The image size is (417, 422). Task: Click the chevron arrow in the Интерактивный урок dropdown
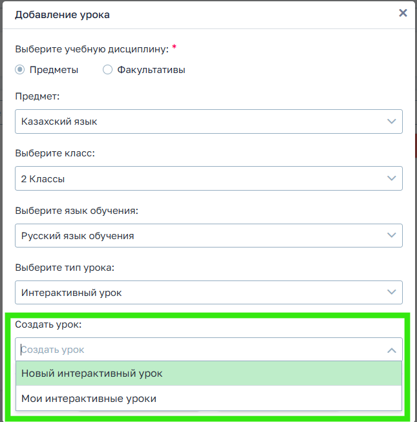391,292
